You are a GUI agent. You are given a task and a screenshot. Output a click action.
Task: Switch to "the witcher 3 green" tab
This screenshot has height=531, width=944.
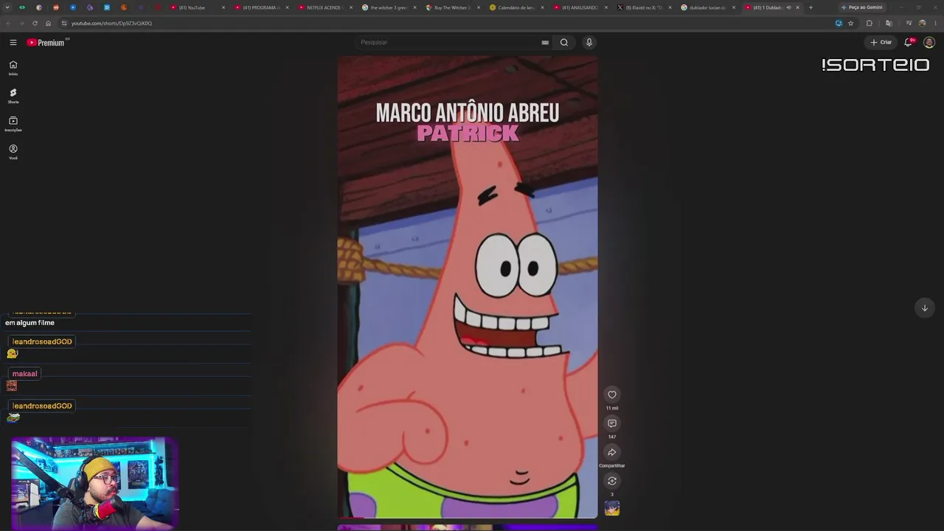[389, 7]
